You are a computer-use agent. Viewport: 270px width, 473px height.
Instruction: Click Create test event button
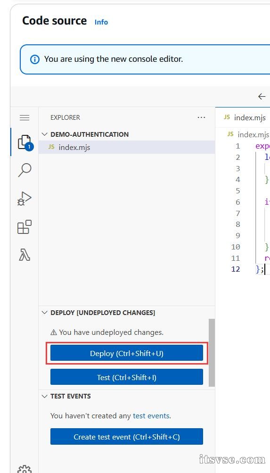tap(127, 437)
